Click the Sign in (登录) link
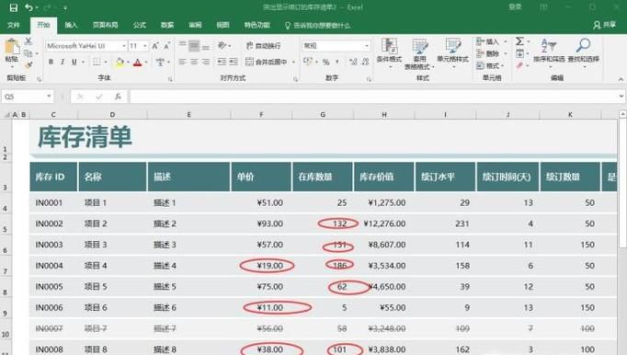 click(515, 7)
